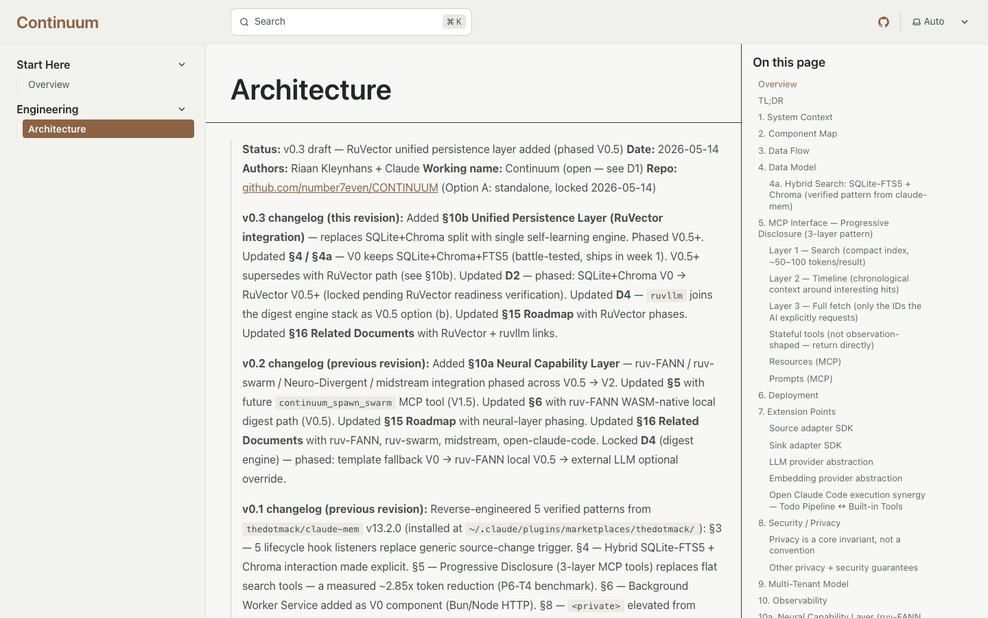Go to 4. Data Model
This screenshot has height=618, width=988.
[787, 168]
